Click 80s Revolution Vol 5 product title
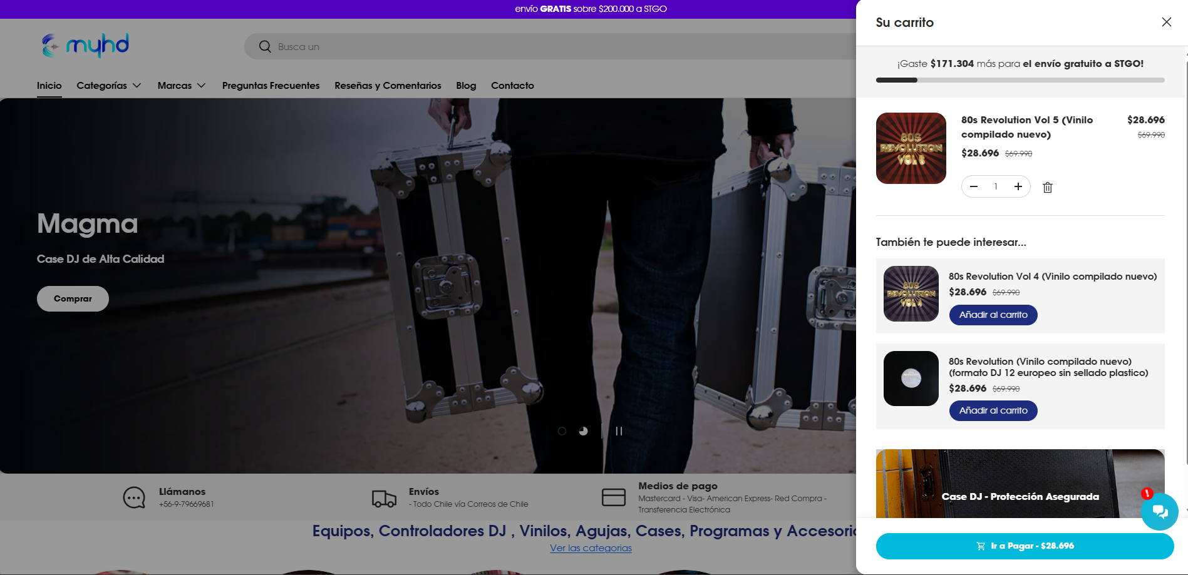The image size is (1188, 575). pyautogui.click(x=1027, y=127)
